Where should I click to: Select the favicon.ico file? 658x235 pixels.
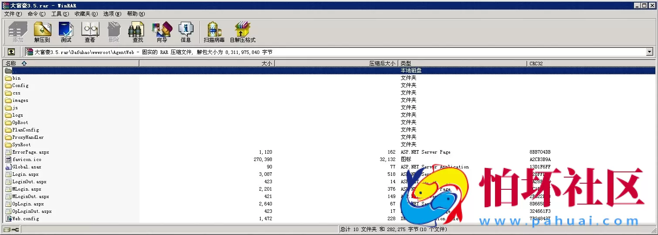click(27, 160)
